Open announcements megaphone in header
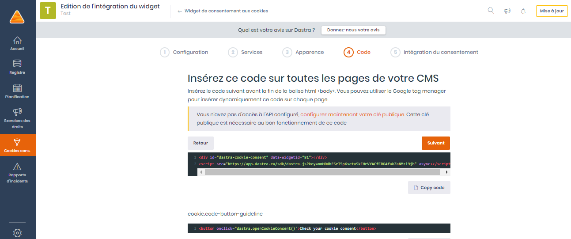 pyautogui.click(x=507, y=11)
